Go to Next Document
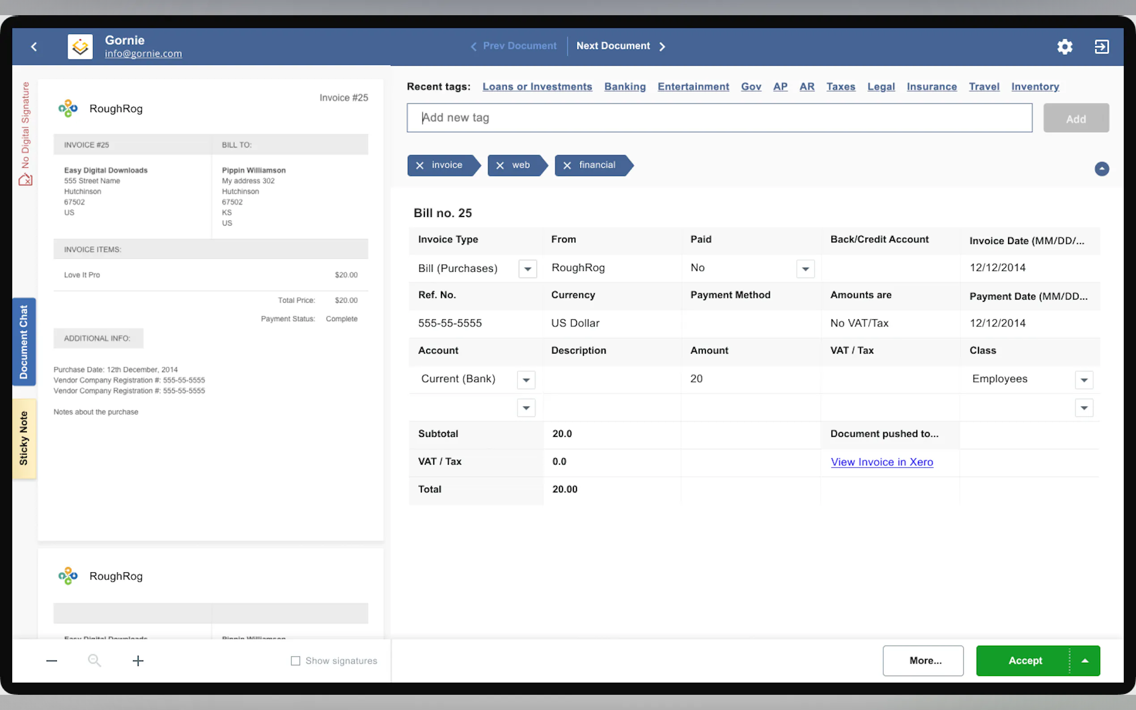The width and height of the screenshot is (1136, 710). 620,46
